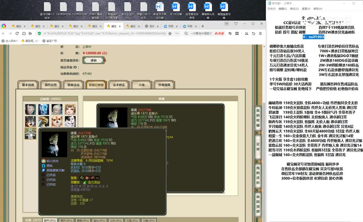The height and width of the screenshot is (222, 363).
Task: Click the highlighted V: noif1993 text in Notepad
Action: point(313,37)
